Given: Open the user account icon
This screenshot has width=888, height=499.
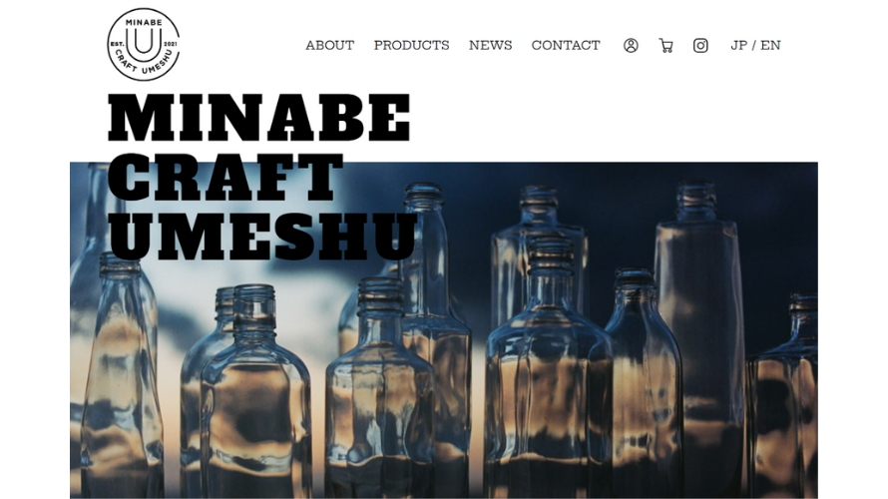Looking at the screenshot, I should (631, 45).
